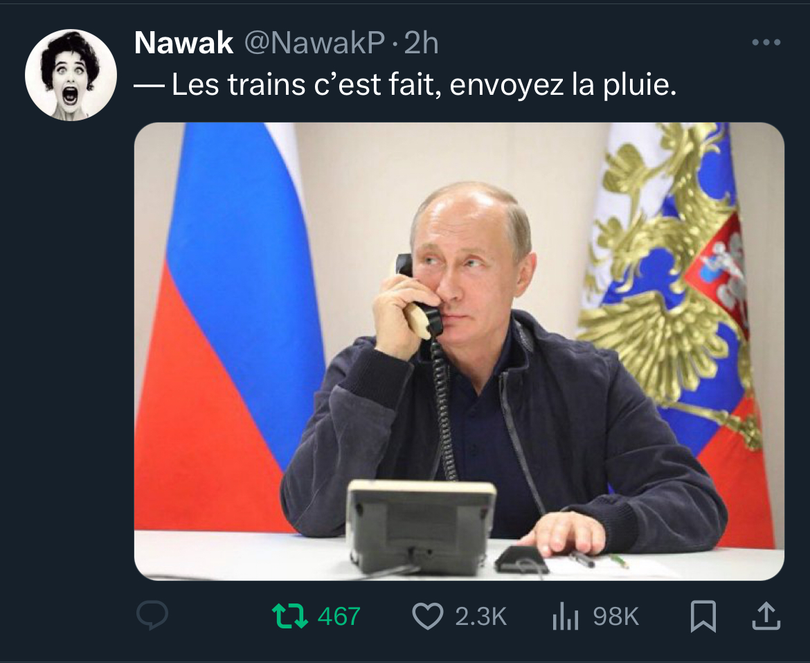This screenshot has height=663, width=810.
Task: Click the desk telephone base in the photo
Action: (x=420, y=527)
